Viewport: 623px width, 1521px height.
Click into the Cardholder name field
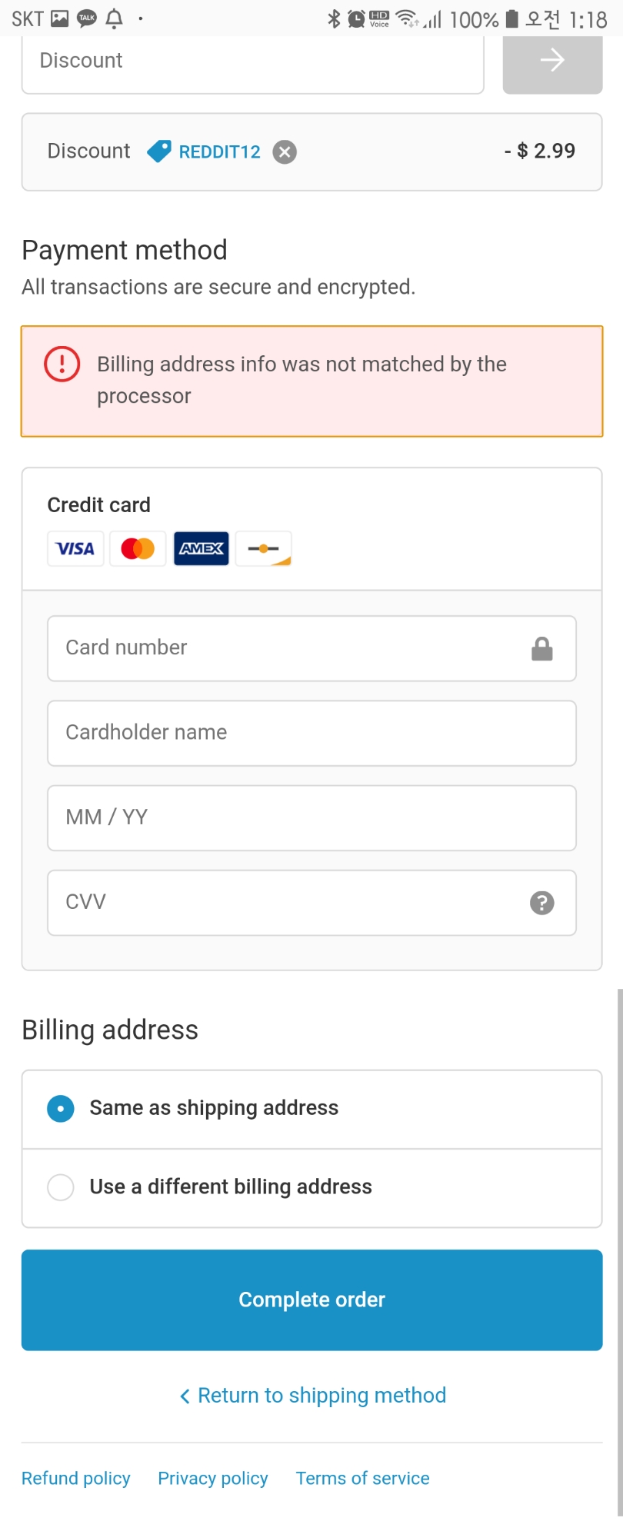click(311, 733)
